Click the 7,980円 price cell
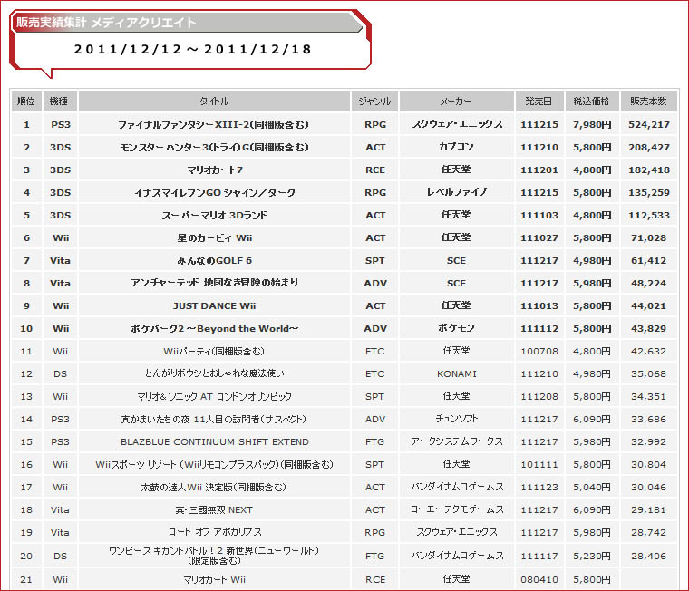 point(591,125)
